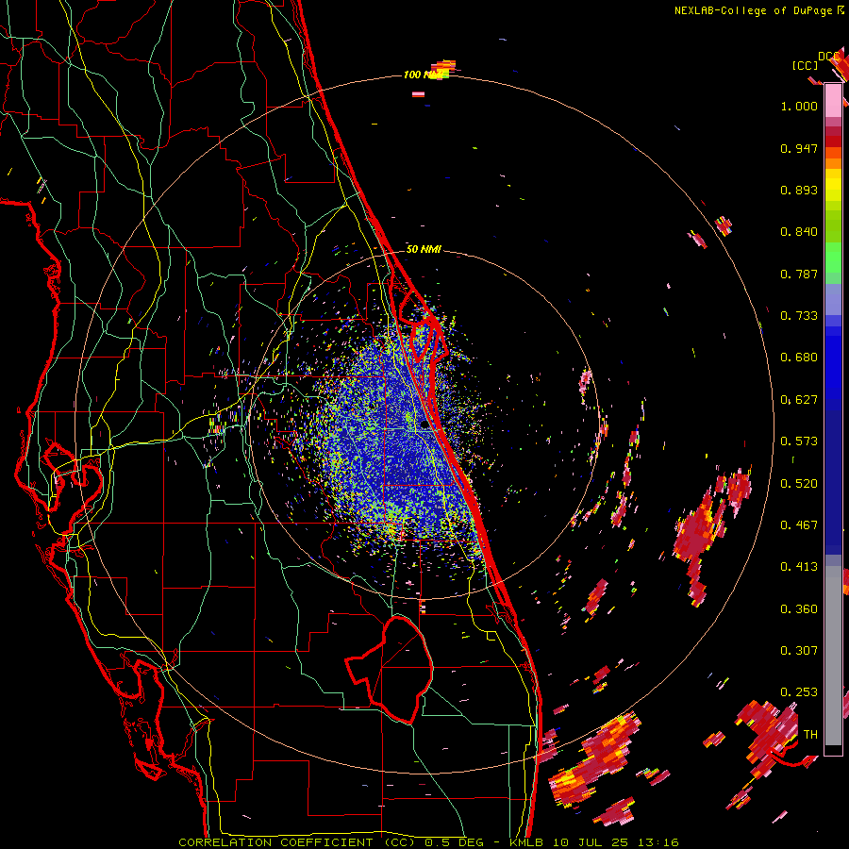Screen dimensions: 849x849
Task: Select the 0.787 value on the color scale
Action: pyautogui.click(x=799, y=274)
